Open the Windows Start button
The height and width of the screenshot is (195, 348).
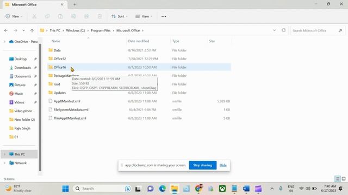[65, 188]
